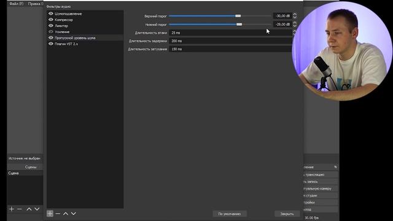Select Пропускной уровень шума filter row
Viewport: 393px width, 221px height.
[x=85, y=38]
